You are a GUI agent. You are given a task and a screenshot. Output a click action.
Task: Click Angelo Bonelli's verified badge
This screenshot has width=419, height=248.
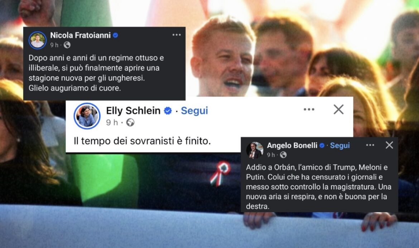322,146
